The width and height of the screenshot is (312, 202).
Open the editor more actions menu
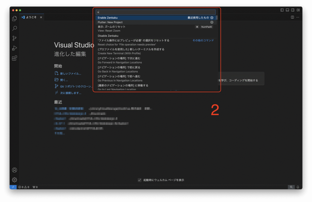pos(298,17)
